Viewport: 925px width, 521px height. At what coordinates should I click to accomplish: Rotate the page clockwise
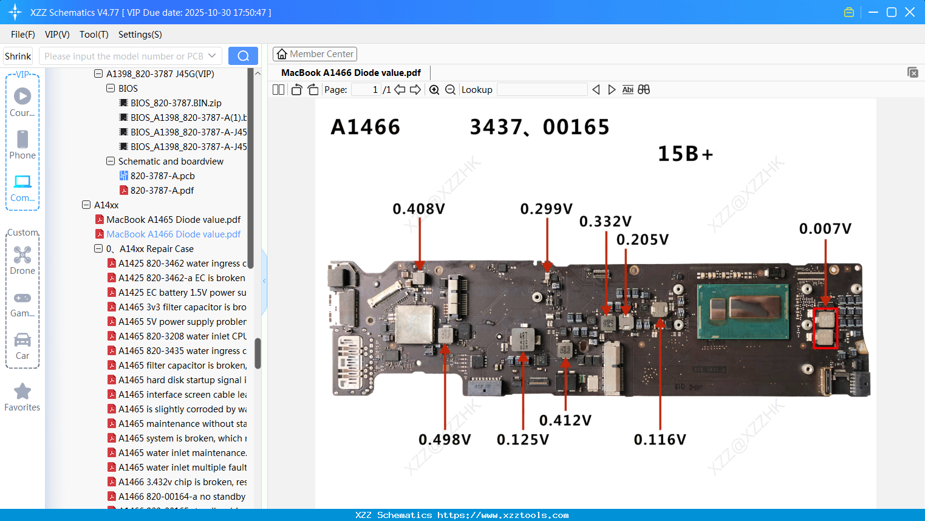313,89
